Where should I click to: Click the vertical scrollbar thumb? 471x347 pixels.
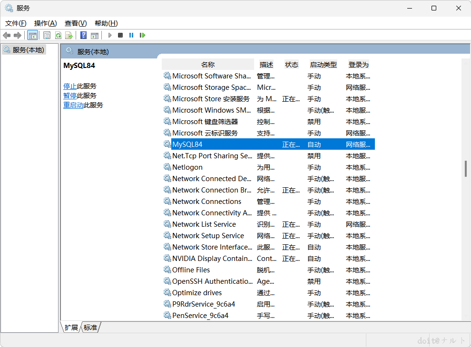[x=466, y=169]
